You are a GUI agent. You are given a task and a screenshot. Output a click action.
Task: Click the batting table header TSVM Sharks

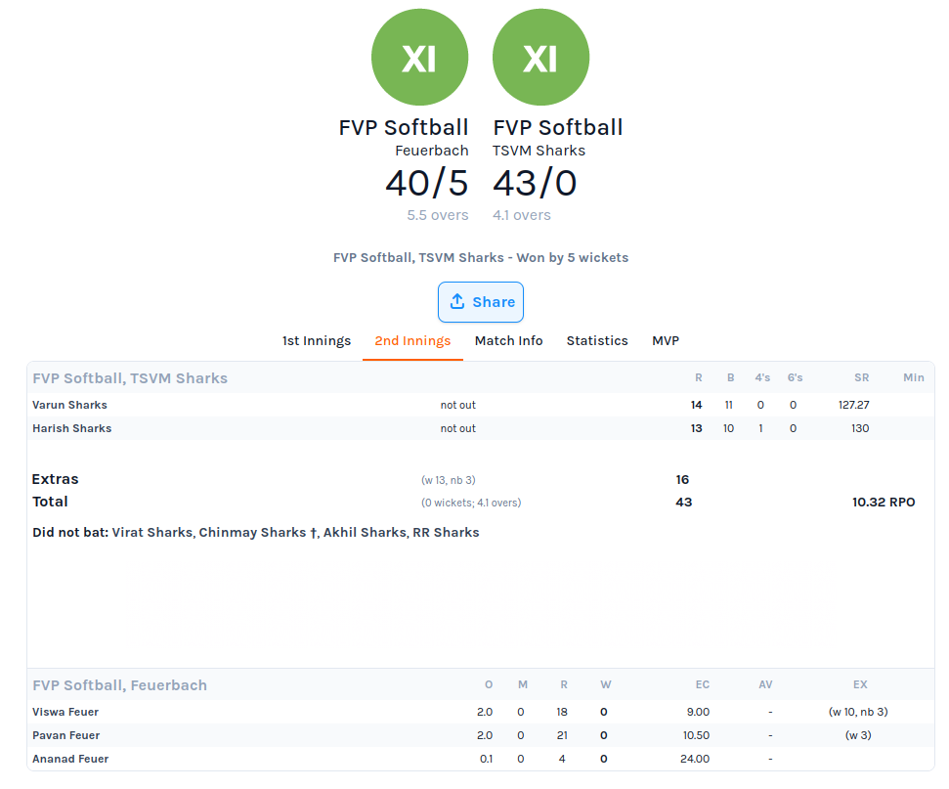point(130,378)
